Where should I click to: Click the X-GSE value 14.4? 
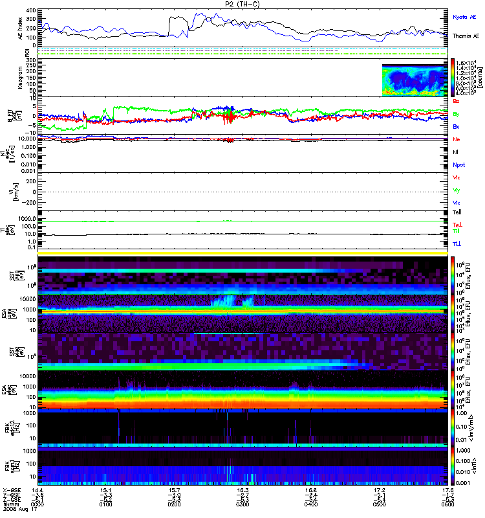[38, 490]
